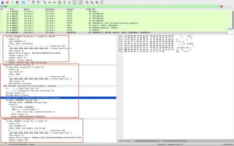This screenshot has width=234, height=146.
Task: Open capture file properties status icon
Action: pos(5,145)
